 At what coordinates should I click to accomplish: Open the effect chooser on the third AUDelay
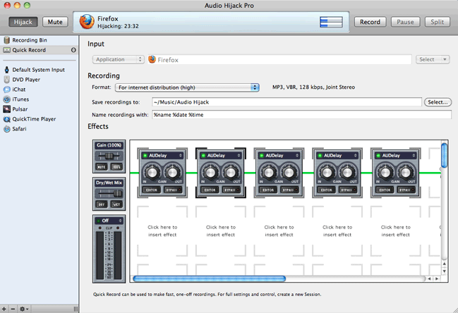click(297, 156)
